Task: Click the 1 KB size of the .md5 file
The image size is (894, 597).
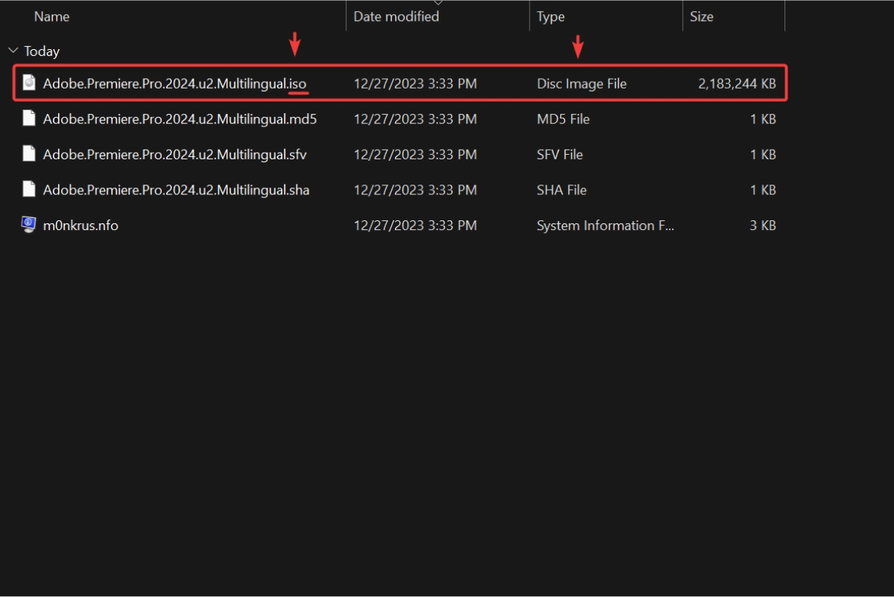Action: pos(763,119)
